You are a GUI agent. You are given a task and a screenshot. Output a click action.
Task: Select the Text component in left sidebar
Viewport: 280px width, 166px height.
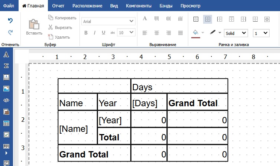6,55
